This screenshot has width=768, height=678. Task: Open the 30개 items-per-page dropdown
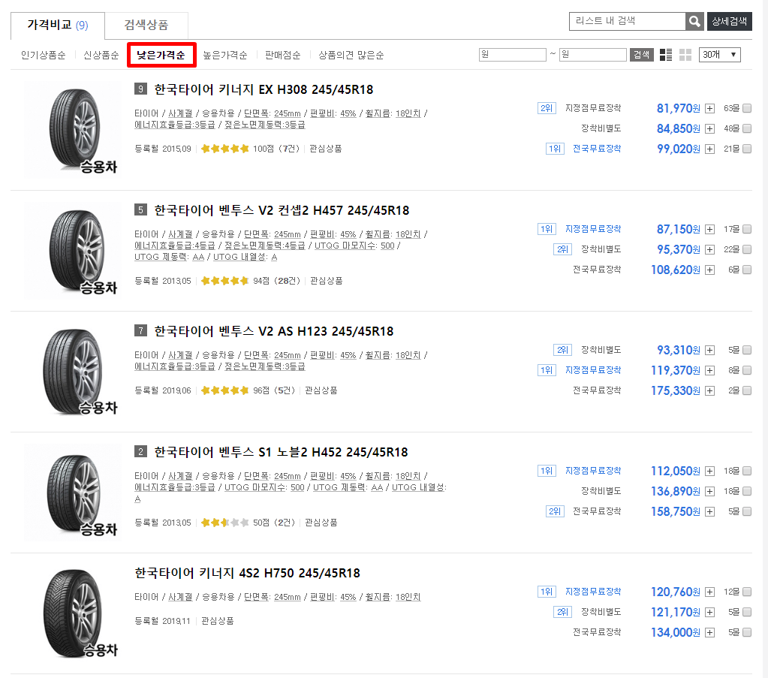tap(719, 55)
